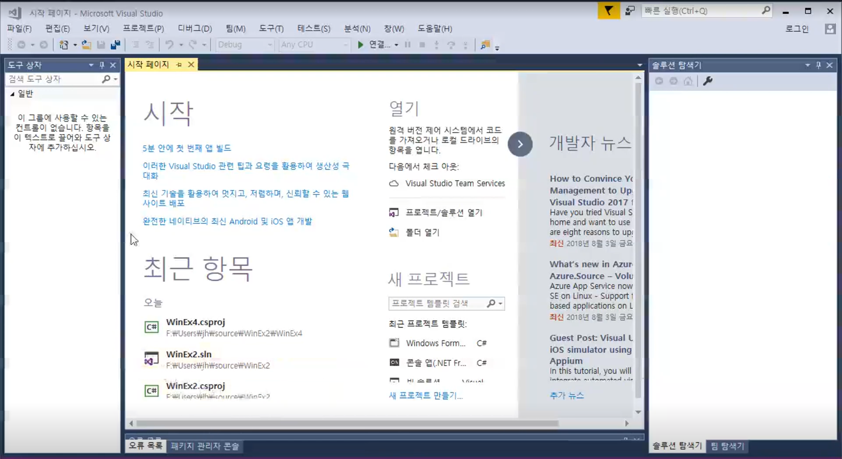The image size is (842, 459).
Task: Toggle pin on the Start Page tab
Action: (179, 65)
